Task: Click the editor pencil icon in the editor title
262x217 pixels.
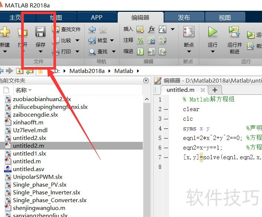Action: (158, 81)
